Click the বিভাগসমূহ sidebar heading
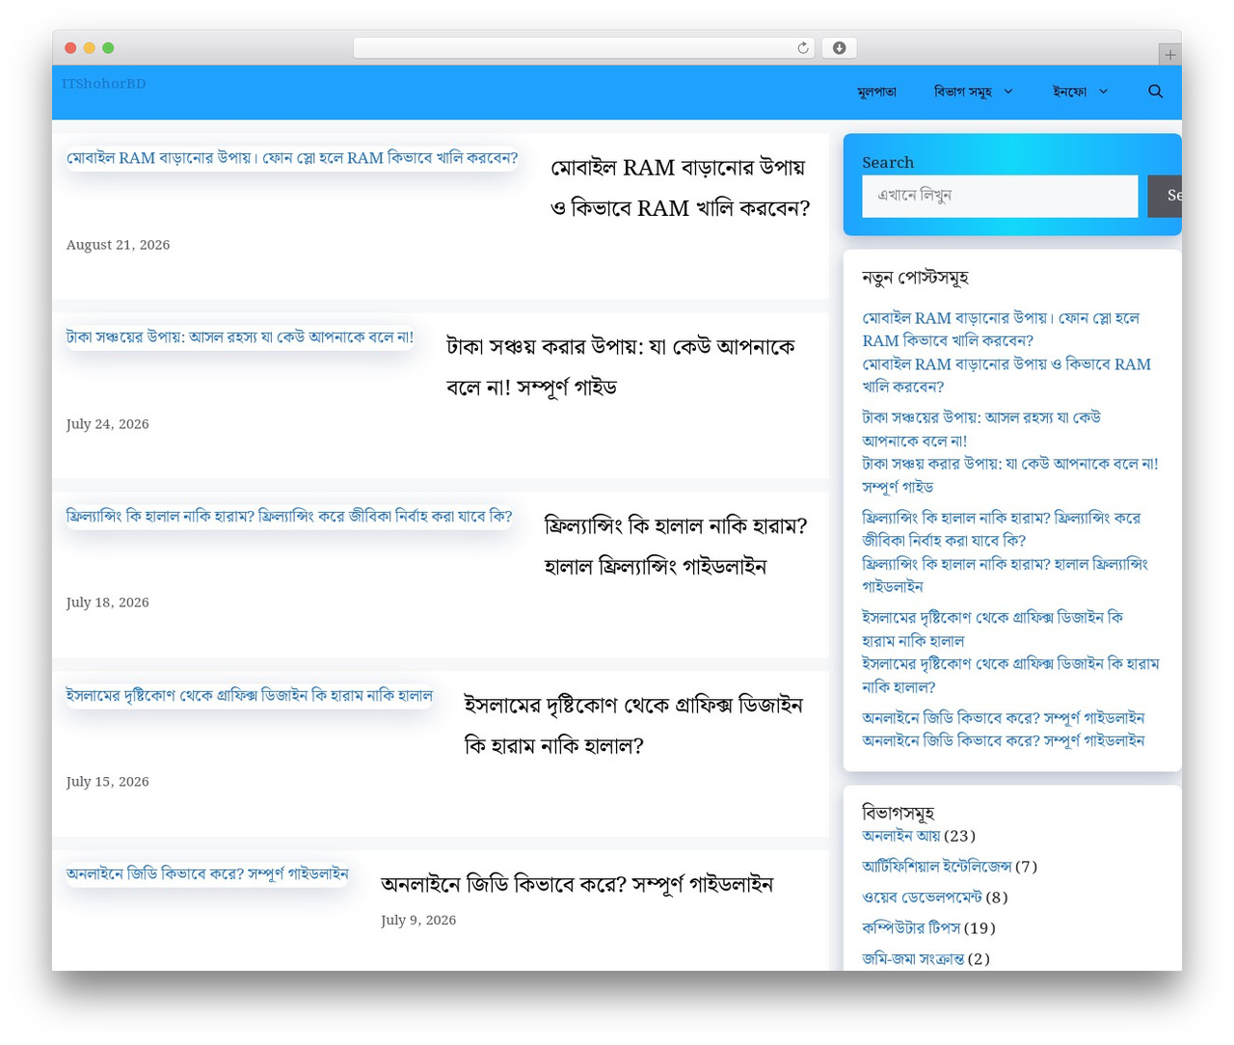This screenshot has width=1234, height=1045. tap(898, 813)
